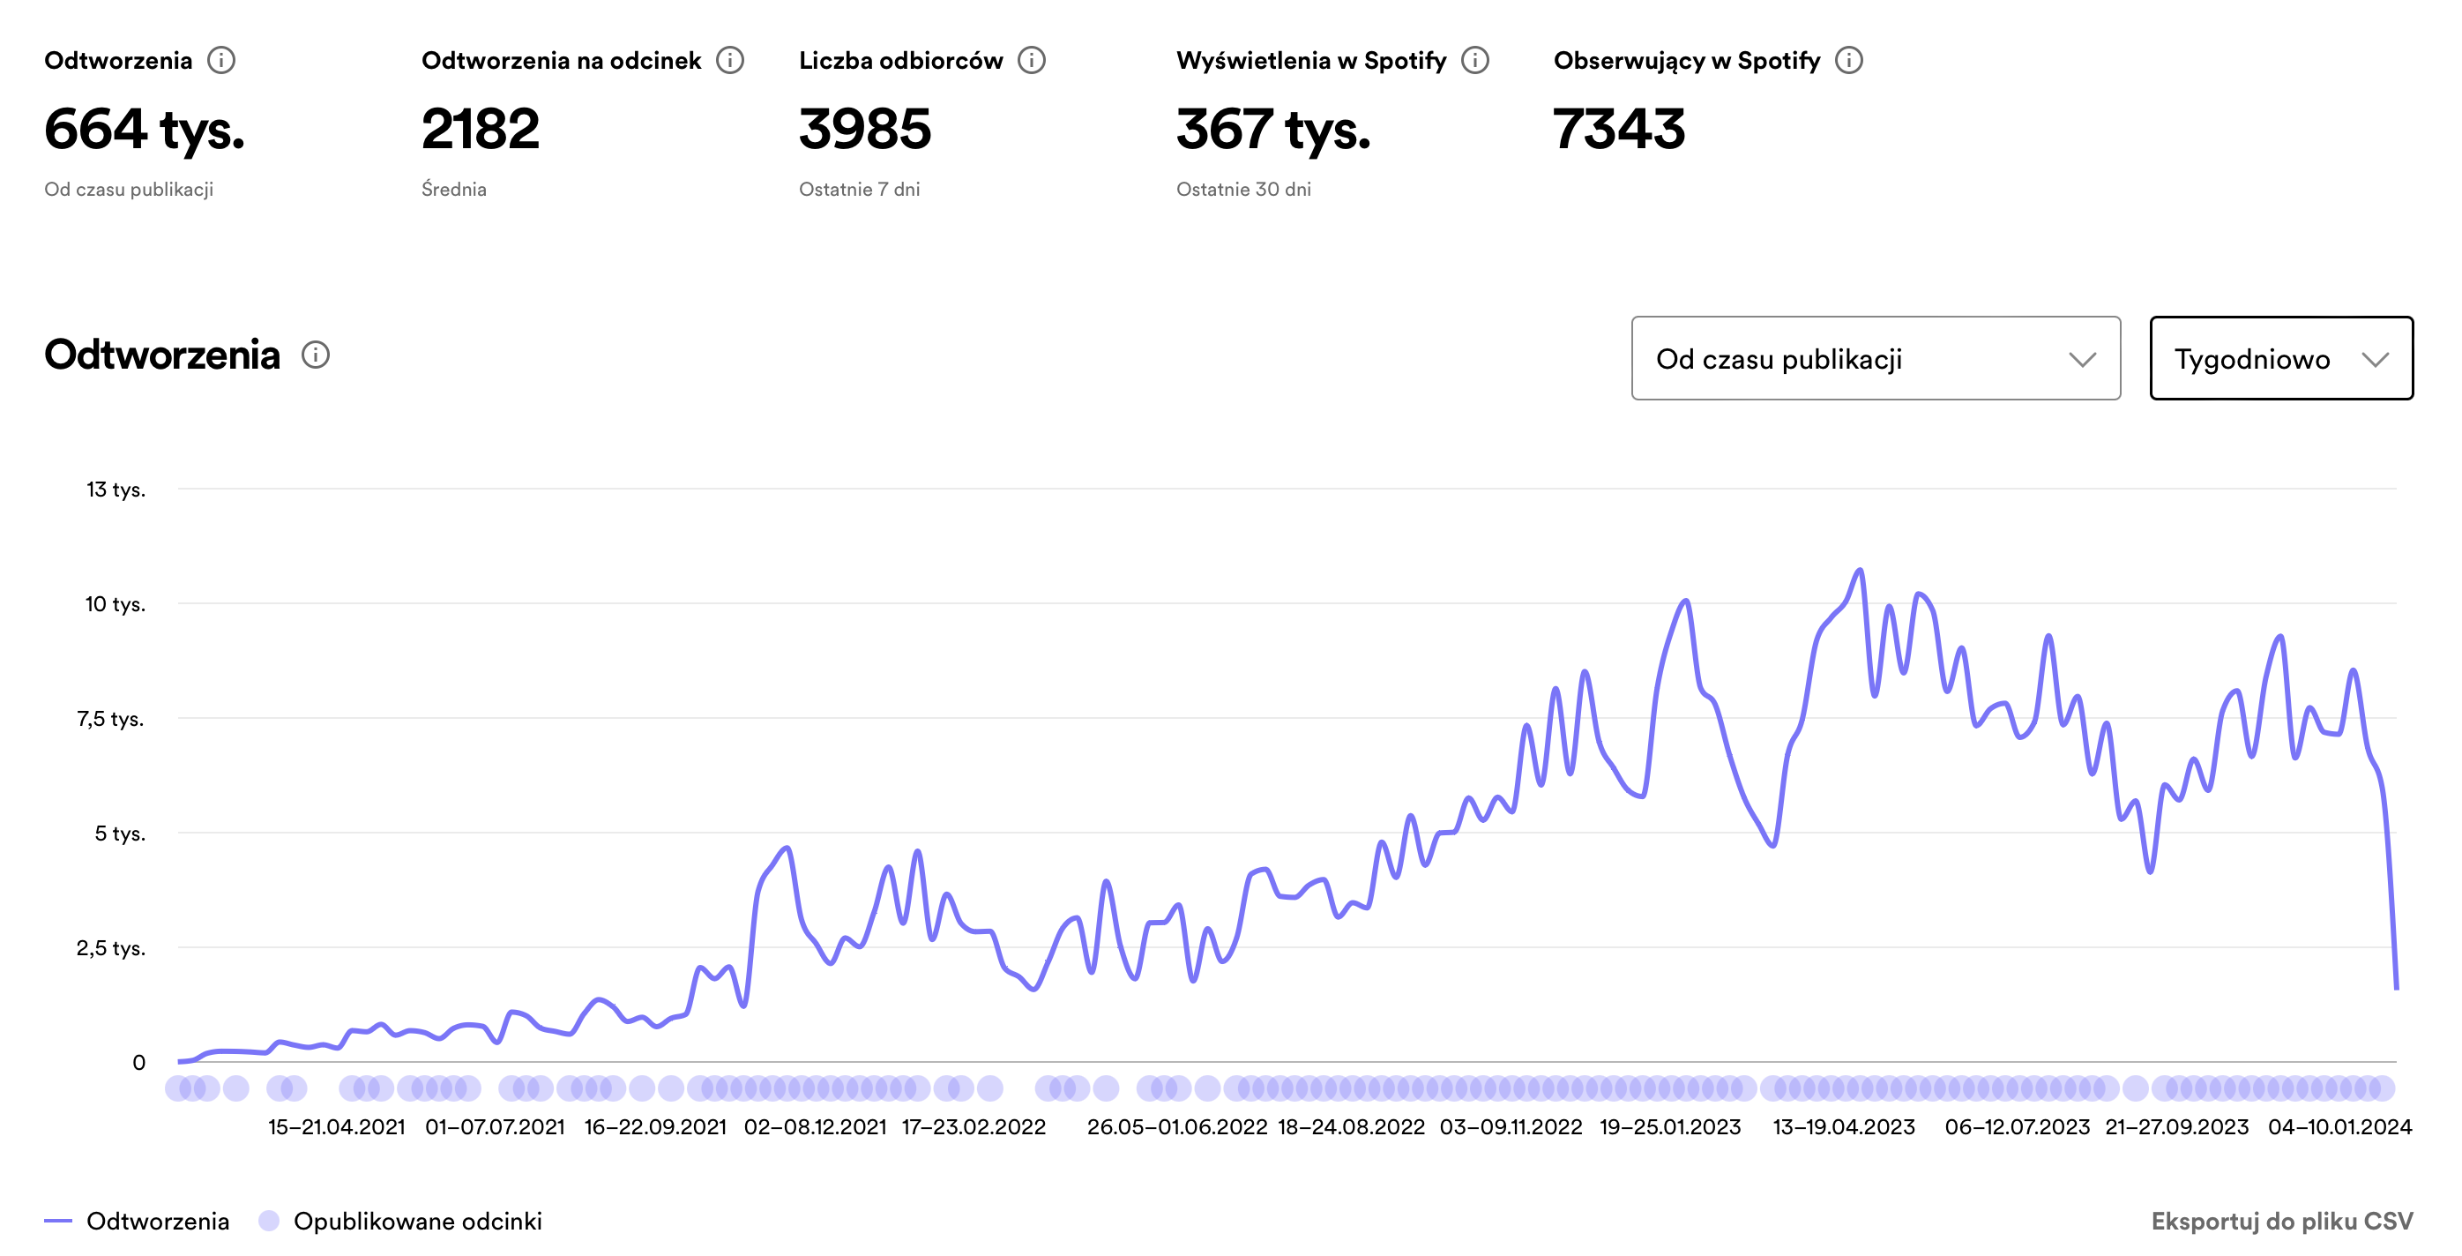Expand the Tygodniowo interval dropdown
This screenshot has height=1256, width=2462.
pos(2280,358)
